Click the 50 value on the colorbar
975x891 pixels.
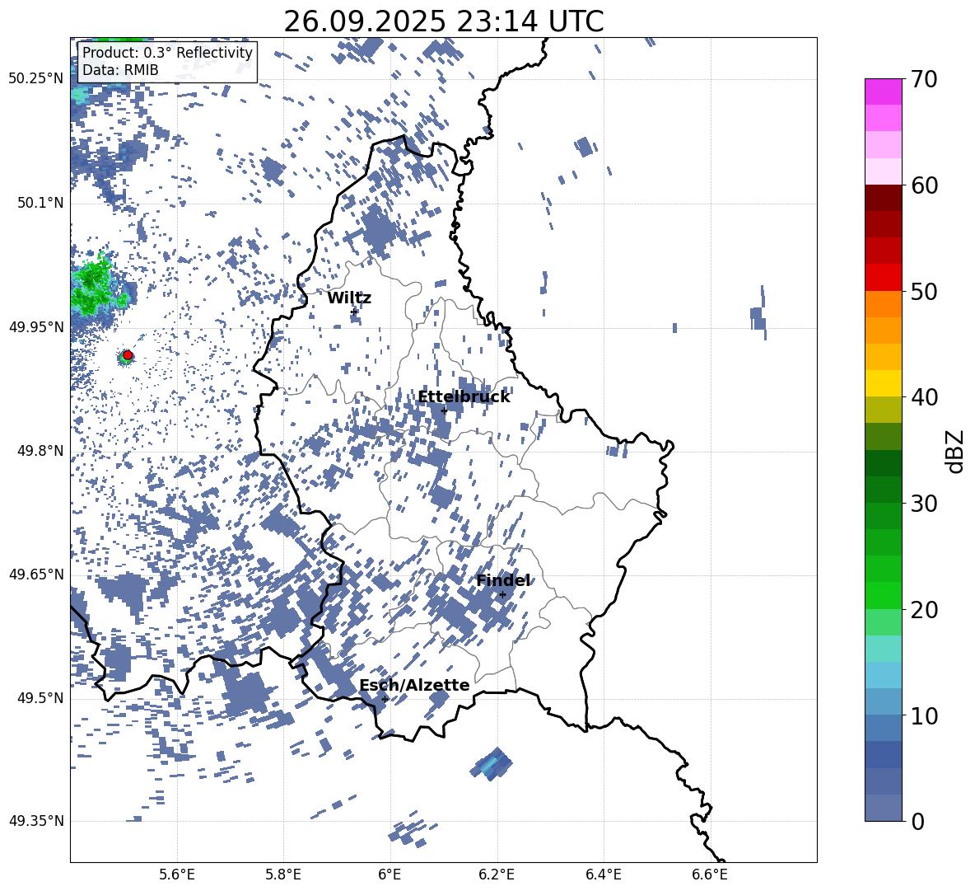coord(924,291)
